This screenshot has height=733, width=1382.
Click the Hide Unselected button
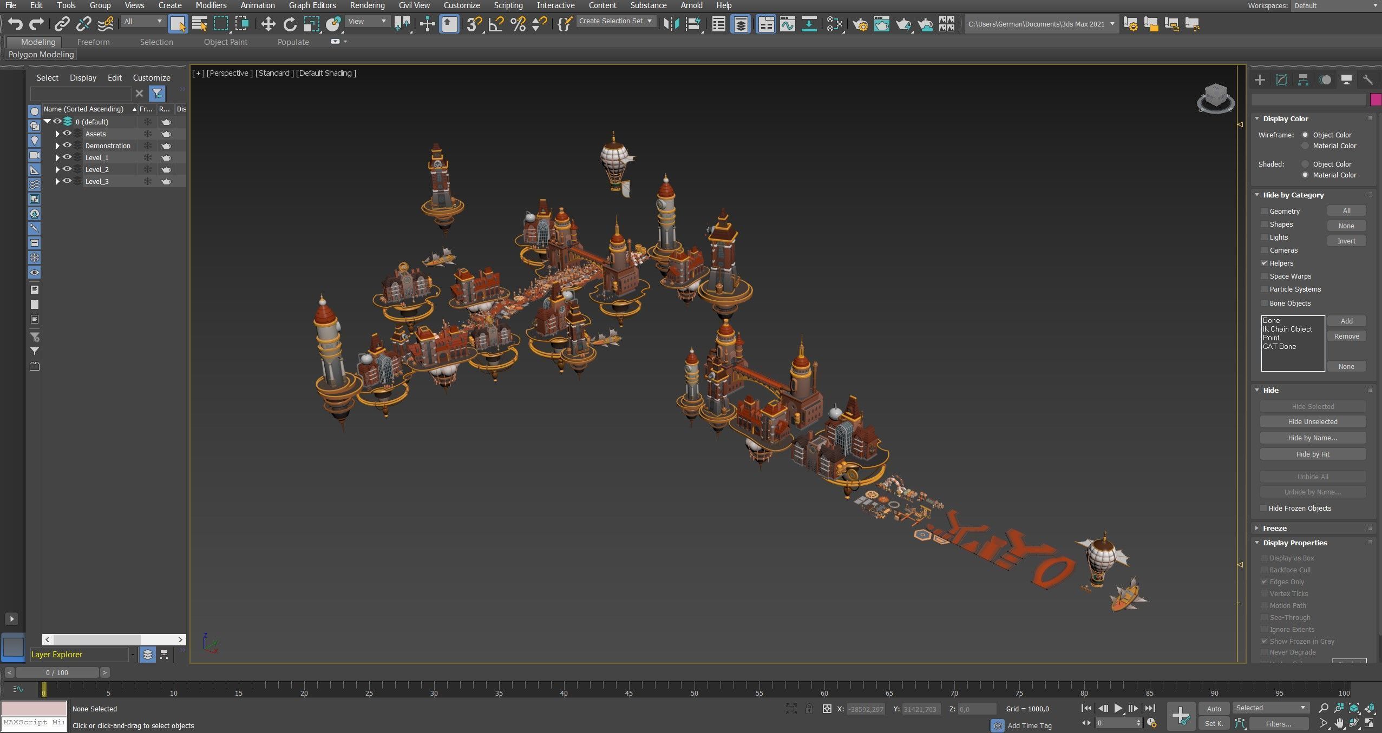click(x=1313, y=421)
